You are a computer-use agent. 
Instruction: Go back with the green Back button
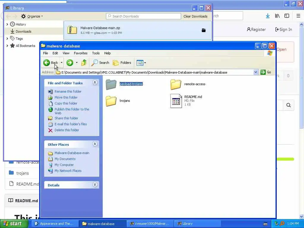click(50, 63)
